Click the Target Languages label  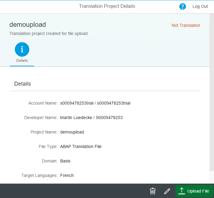click(39, 175)
